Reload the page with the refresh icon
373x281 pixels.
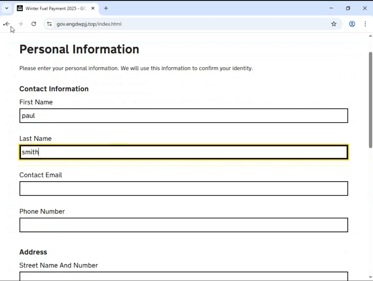34,24
